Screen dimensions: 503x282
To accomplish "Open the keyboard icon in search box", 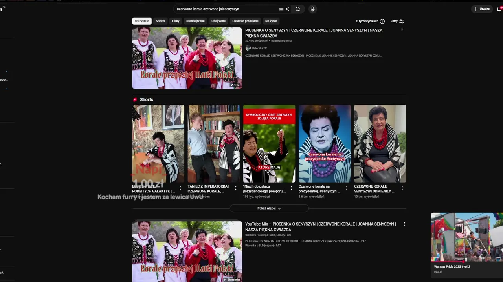I will pyautogui.click(x=281, y=9).
